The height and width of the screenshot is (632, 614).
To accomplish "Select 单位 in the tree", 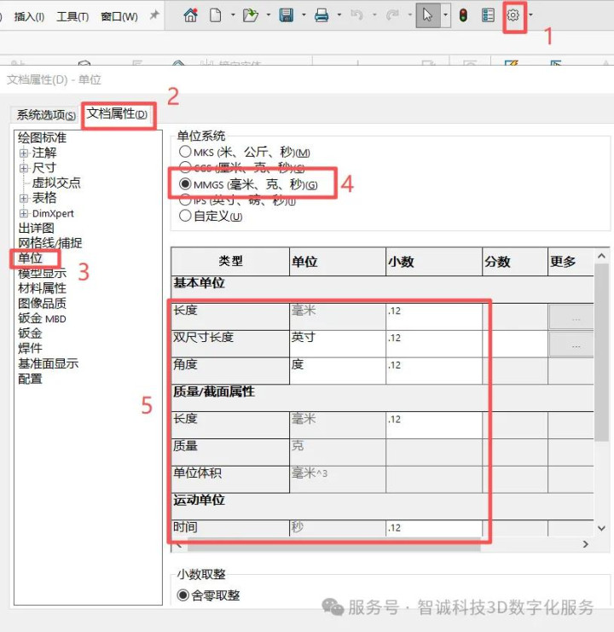I will click(30, 258).
